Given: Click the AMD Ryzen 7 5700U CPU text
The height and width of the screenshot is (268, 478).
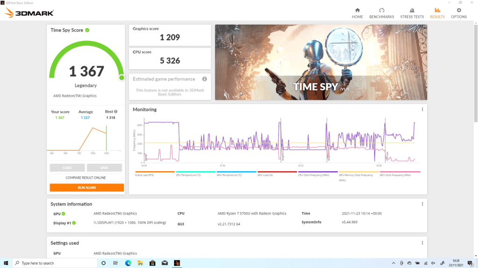Looking at the screenshot, I should tap(252, 213).
